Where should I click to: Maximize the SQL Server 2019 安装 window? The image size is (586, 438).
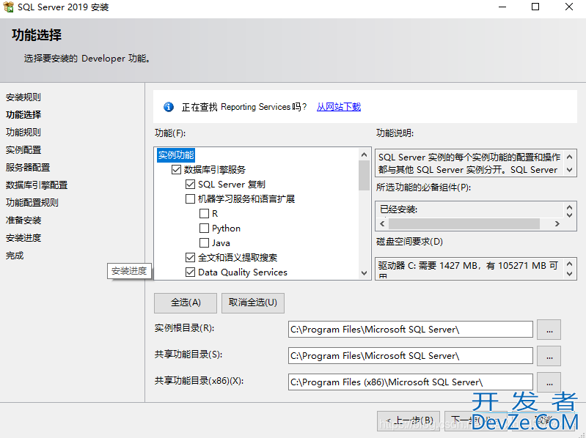click(x=535, y=7)
